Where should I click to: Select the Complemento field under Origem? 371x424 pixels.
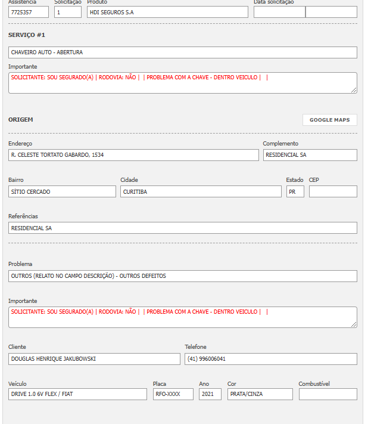click(310, 155)
